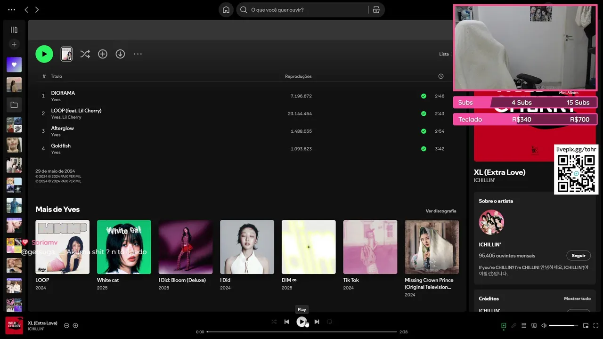The image size is (603, 339).
Task: Open the Lil Cherry artist link
Action: click(x=72, y=117)
